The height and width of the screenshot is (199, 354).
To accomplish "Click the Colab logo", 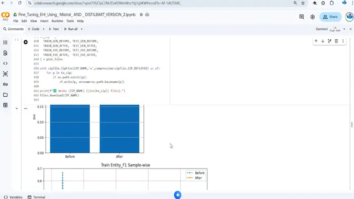I will (x=6, y=15).
